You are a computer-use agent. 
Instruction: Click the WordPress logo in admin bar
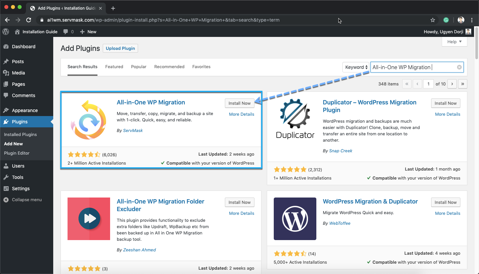click(x=6, y=32)
